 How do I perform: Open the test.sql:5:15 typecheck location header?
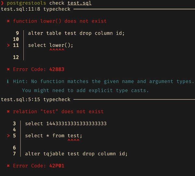36,99
